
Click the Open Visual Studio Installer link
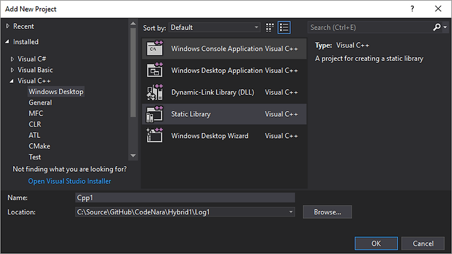pos(70,181)
